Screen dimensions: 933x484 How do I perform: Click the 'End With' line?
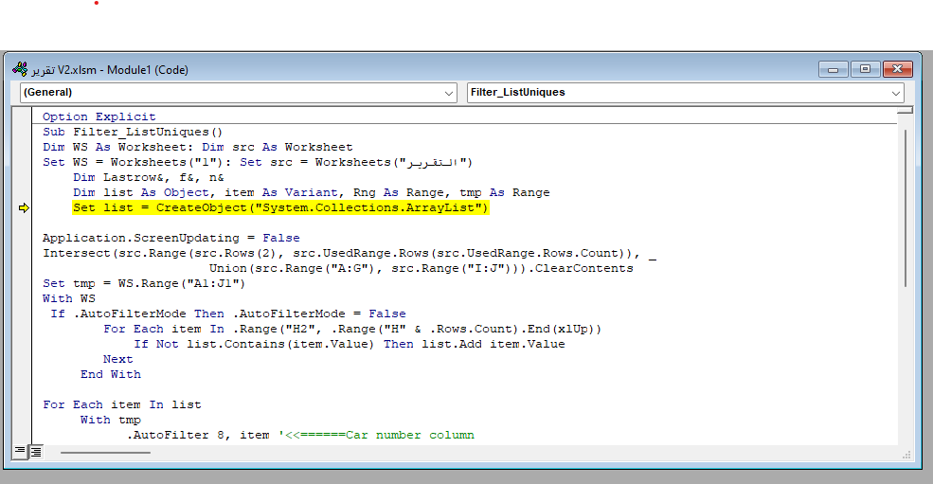point(111,374)
